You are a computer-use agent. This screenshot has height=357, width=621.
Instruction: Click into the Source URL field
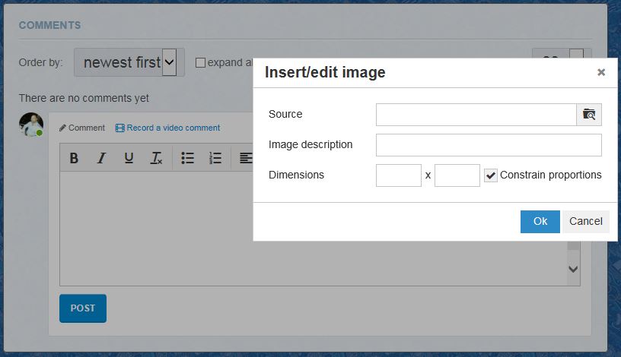(476, 115)
